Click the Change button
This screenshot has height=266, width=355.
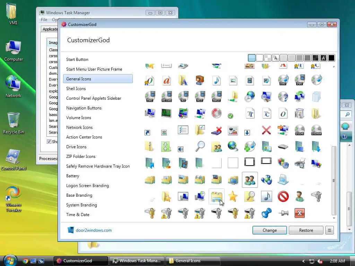tap(270, 230)
